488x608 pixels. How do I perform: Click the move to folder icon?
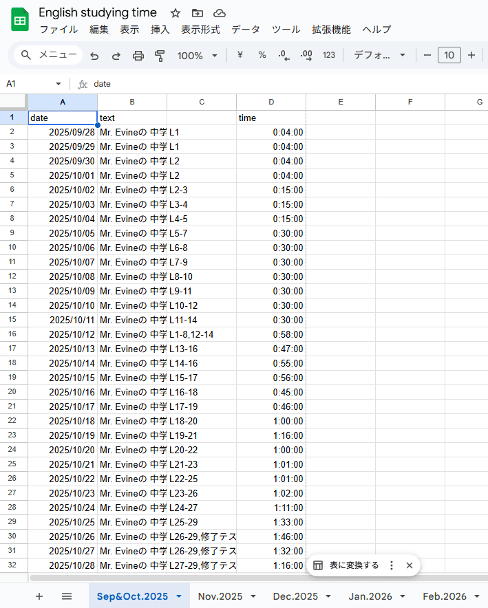[x=198, y=13]
